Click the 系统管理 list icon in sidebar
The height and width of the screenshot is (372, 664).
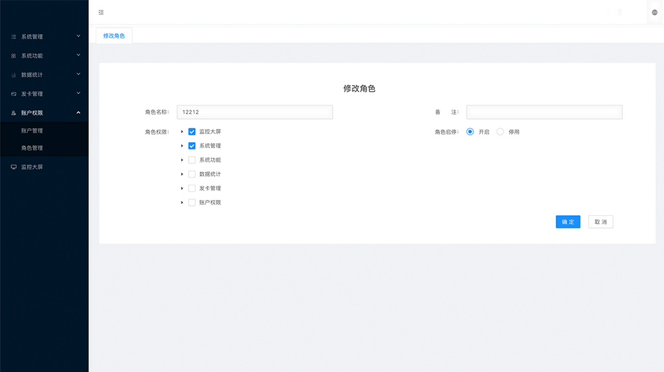pyautogui.click(x=14, y=37)
